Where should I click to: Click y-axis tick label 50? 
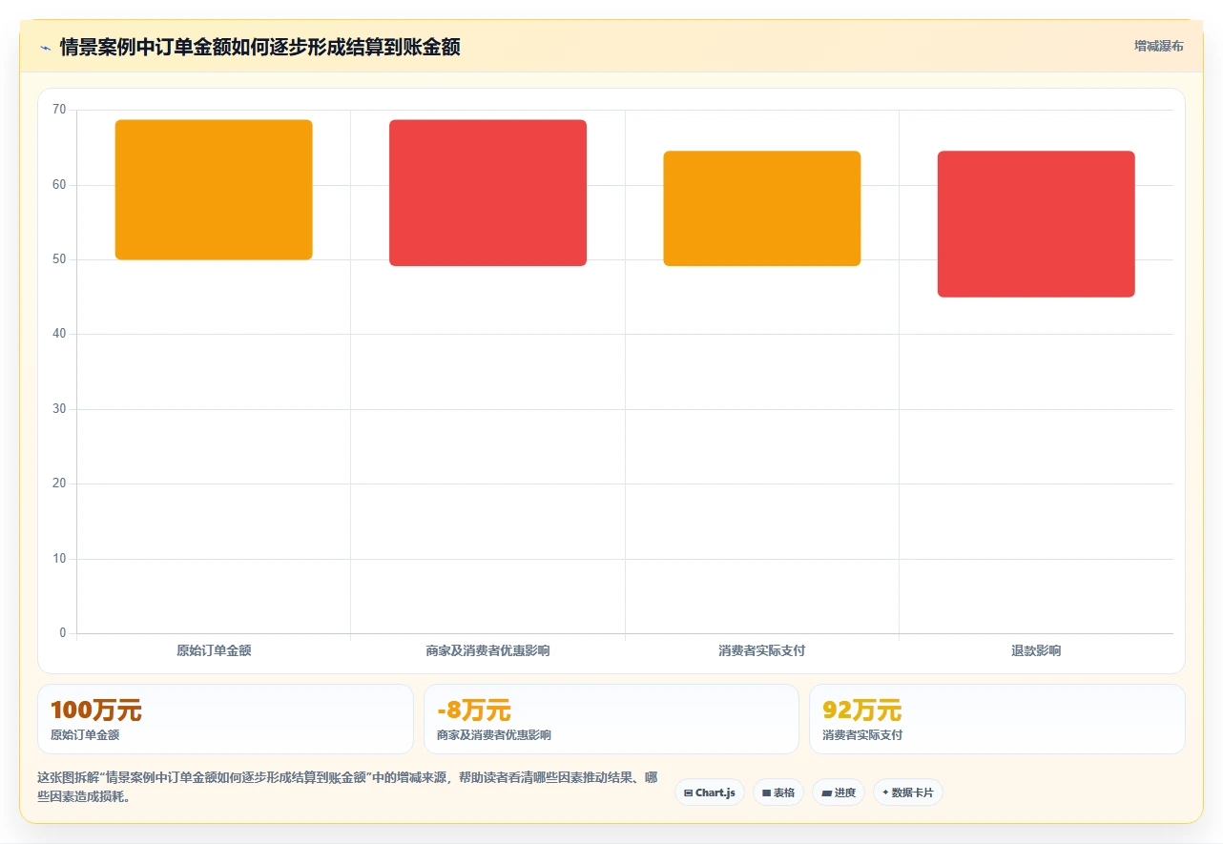(x=59, y=259)
